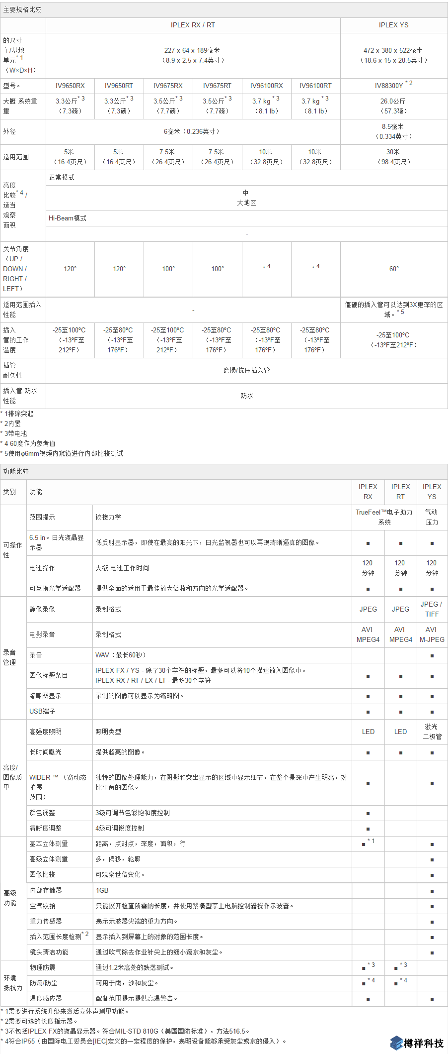
Task: Click the WAV（最长60秒）description cell
Action: click(x=121, y=655)
